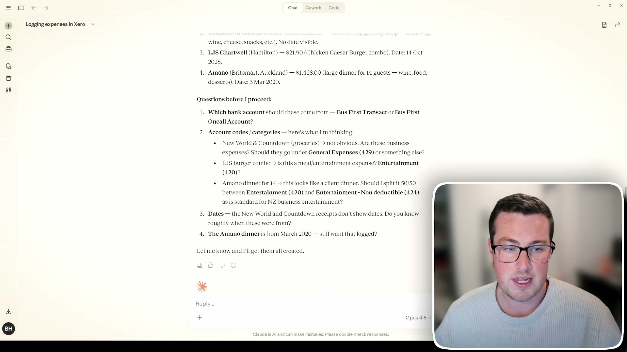Click 'Entertainment - Non deductible (424)' text
Viewport: 627px width, 352px height.
[367, 193]
